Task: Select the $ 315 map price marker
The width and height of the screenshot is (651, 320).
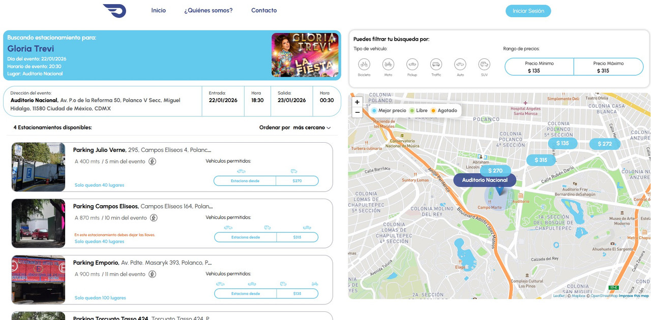Action: point(541,160)
